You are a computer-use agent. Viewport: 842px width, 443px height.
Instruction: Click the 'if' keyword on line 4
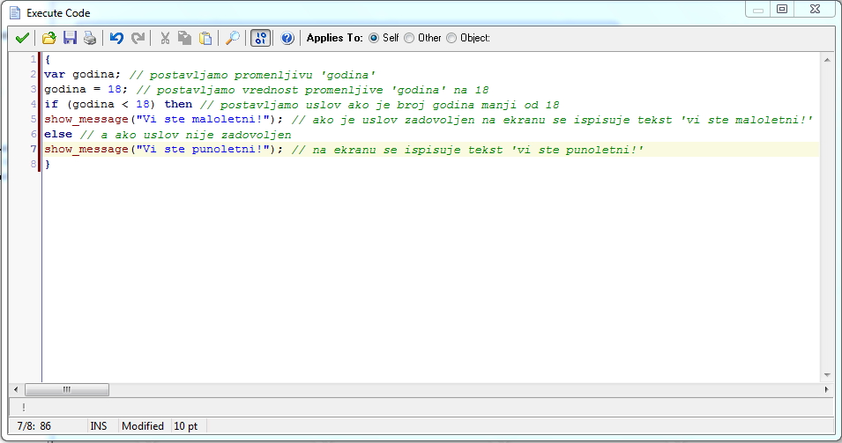51,104
